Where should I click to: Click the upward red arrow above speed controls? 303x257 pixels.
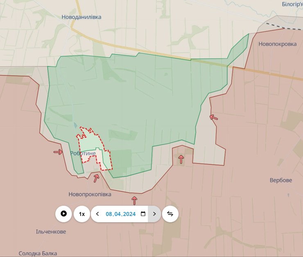[x=134, y=200]
